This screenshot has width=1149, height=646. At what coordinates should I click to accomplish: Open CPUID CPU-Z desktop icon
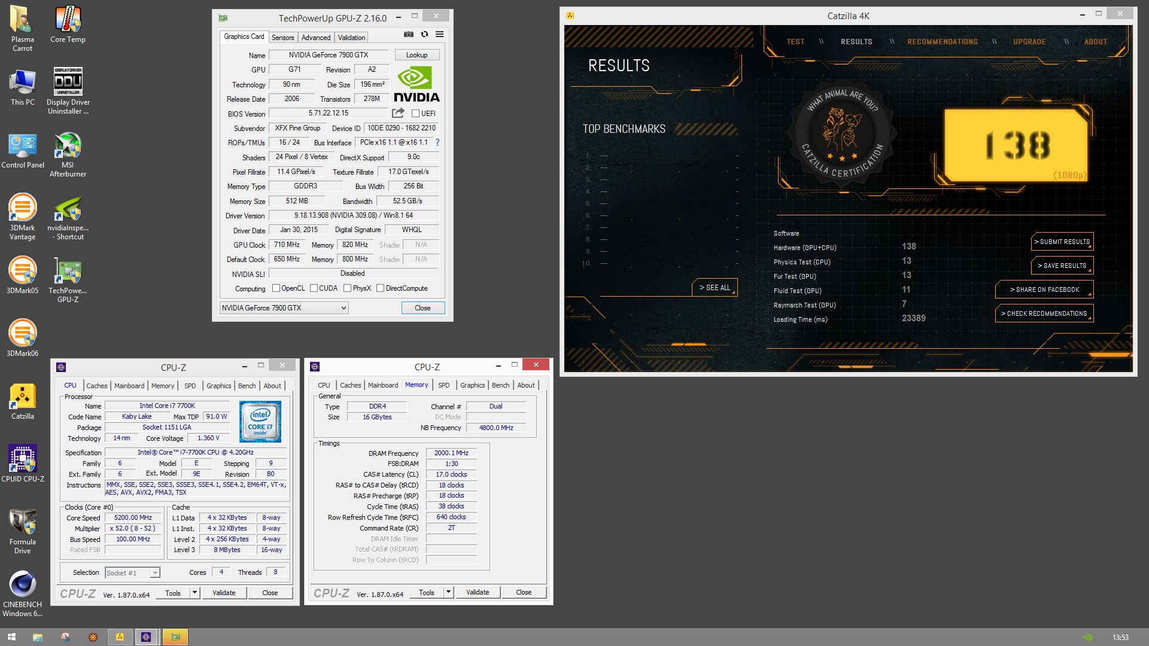pos(22,464)
